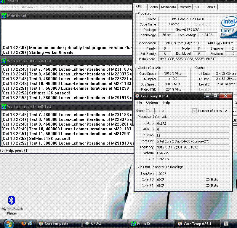Open the Advanced menu in Prime95
The height and width of the screenshot is (228, 237).
coord(30,7)
